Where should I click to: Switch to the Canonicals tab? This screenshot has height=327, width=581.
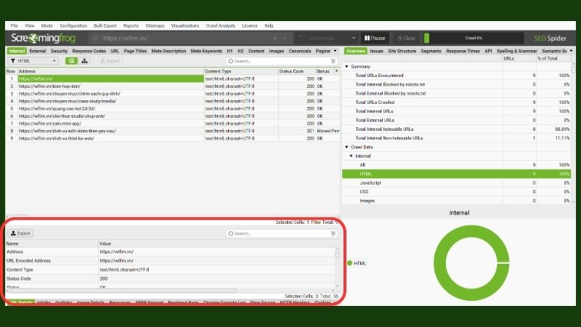point(300,51)
